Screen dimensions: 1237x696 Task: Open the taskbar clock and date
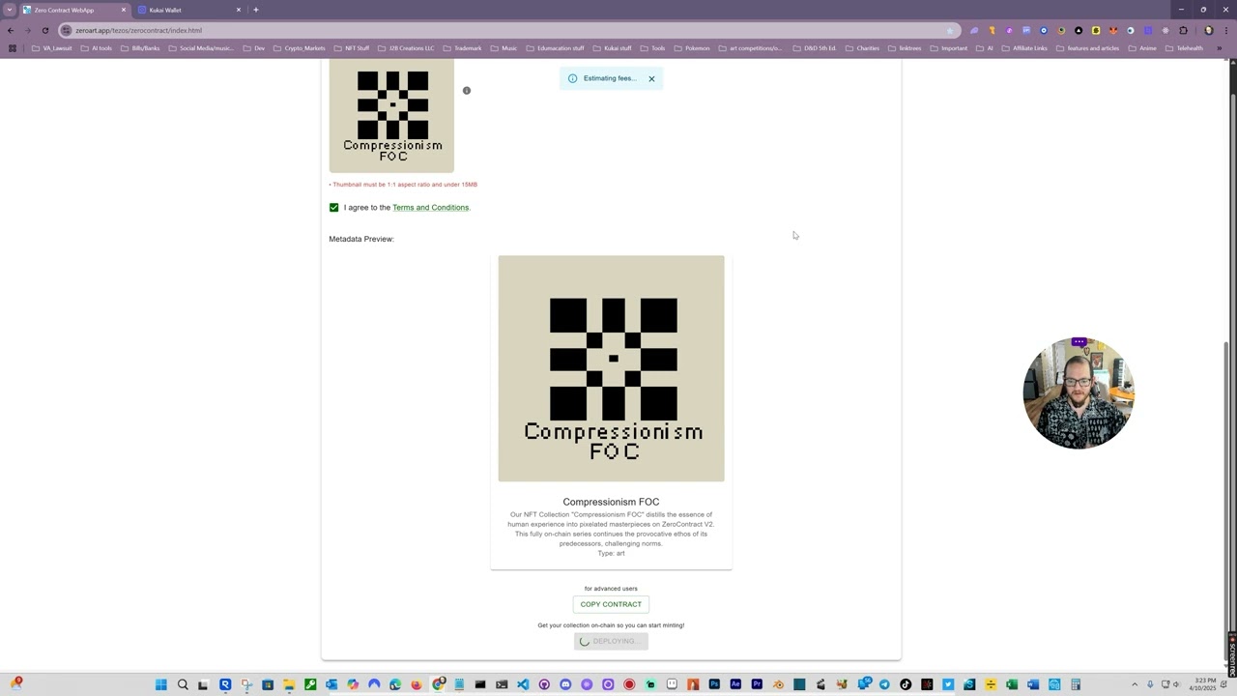pyautogui.click(x=1203, y=684)
